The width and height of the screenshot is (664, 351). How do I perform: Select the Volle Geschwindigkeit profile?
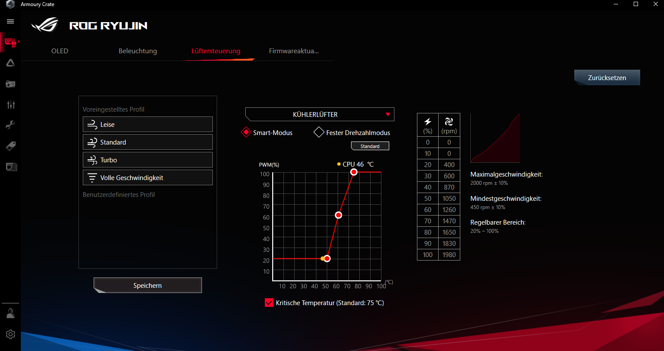coord(148,177)
